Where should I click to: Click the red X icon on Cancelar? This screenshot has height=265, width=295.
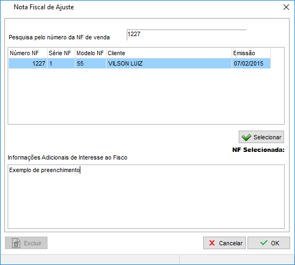(212, 243)
